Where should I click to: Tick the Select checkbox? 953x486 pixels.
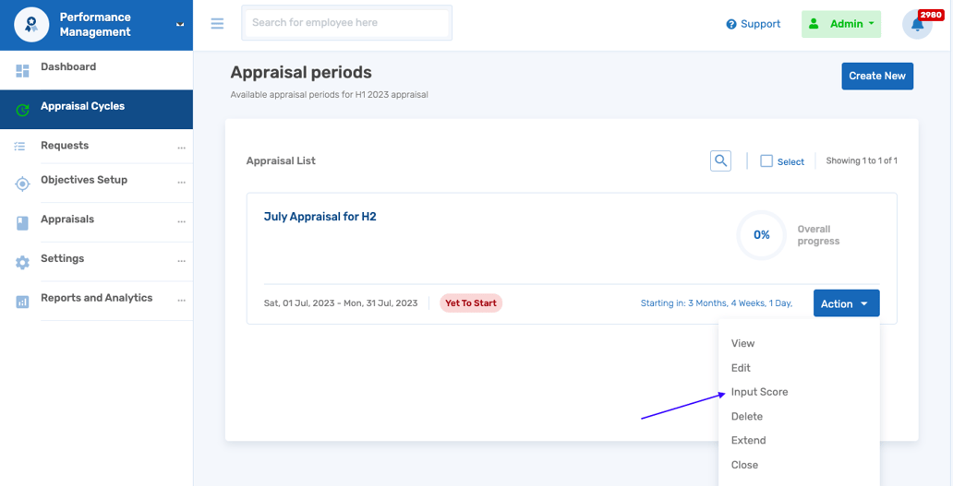(x=766, y=161)
